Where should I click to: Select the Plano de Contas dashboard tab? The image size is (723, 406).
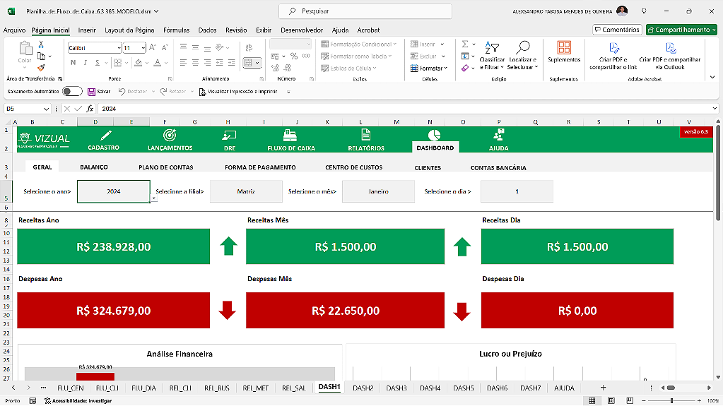[165, 167]
